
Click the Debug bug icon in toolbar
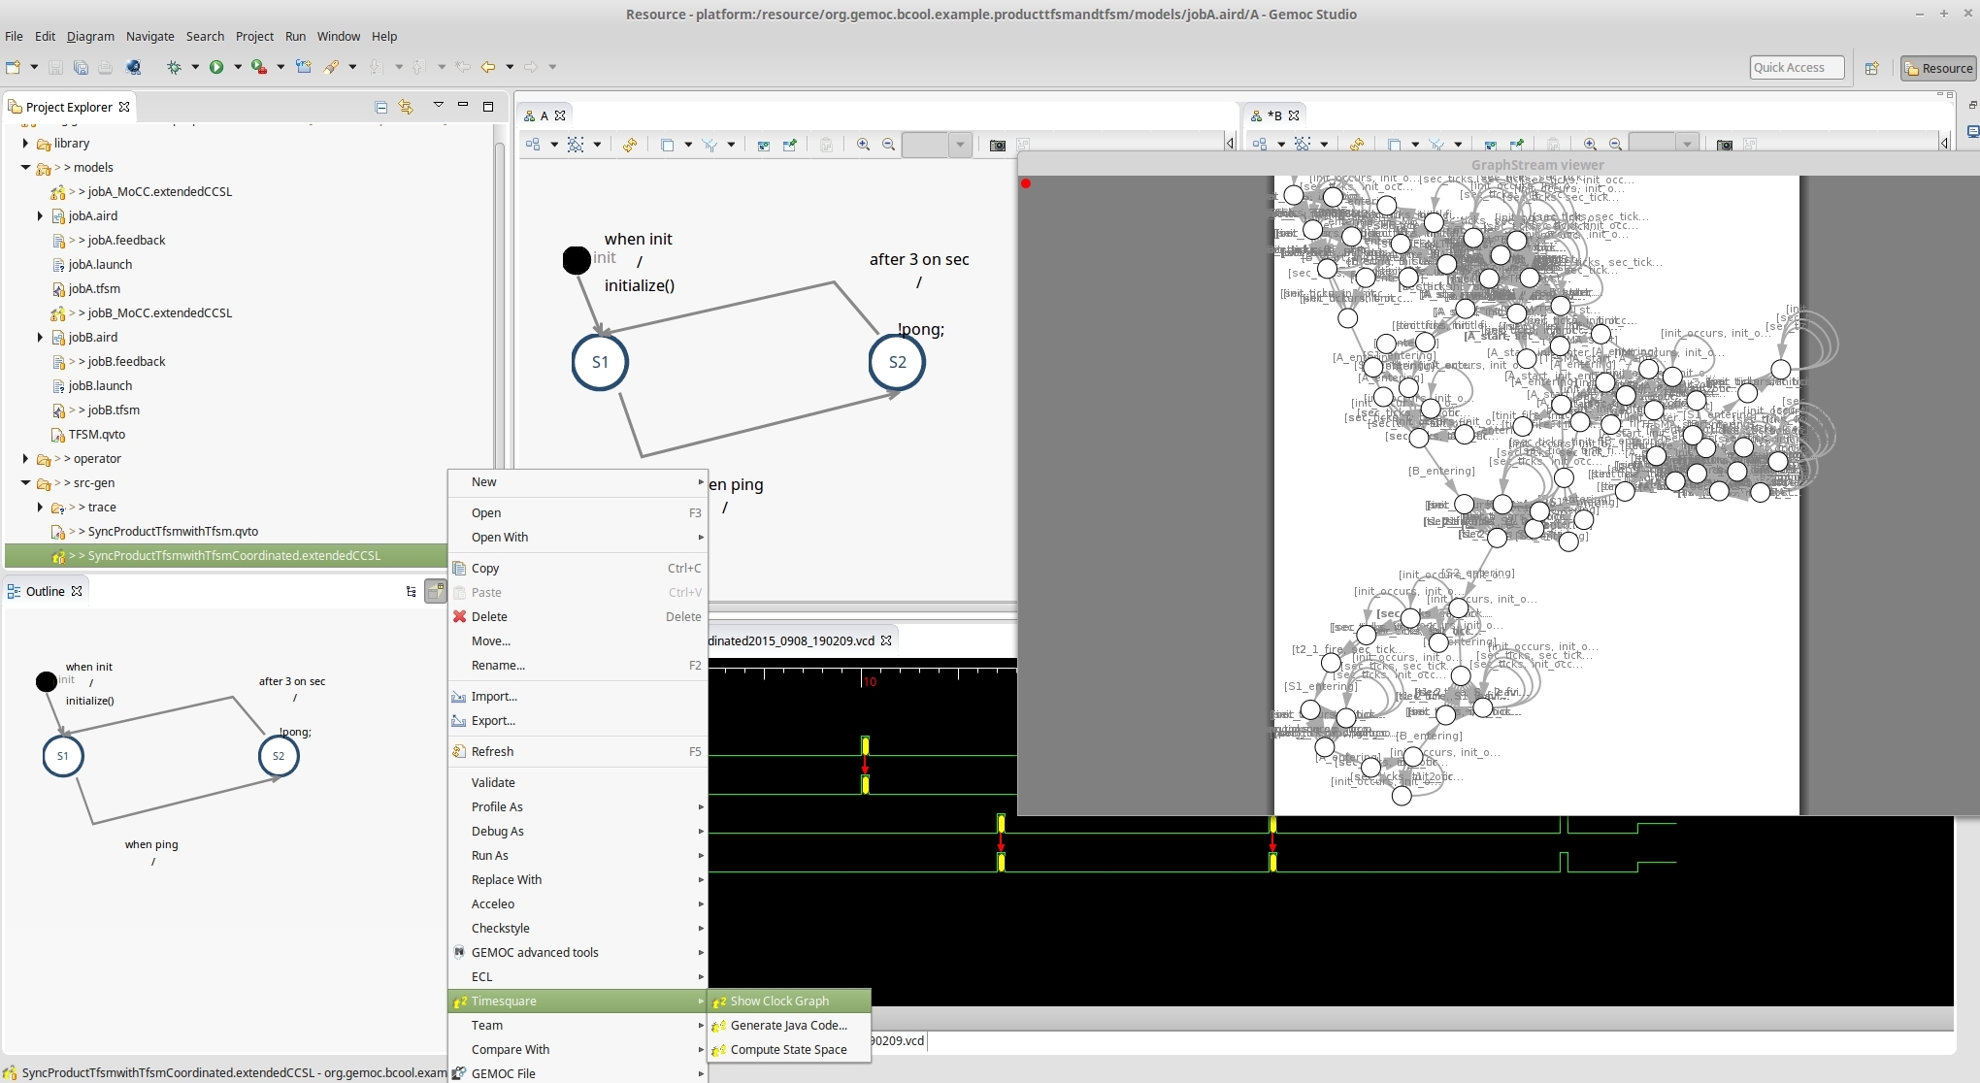[174, 67]
